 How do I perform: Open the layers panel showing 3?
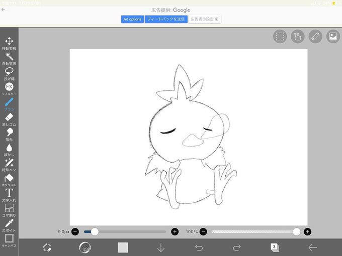tap(275, 247)
